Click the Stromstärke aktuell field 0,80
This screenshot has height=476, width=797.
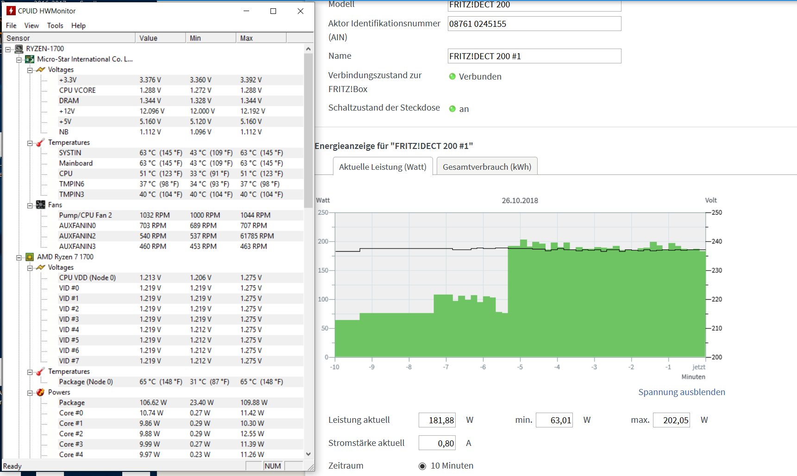(x=437, y=443)
